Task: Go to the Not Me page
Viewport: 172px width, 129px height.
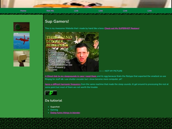Action: (50, 11)
